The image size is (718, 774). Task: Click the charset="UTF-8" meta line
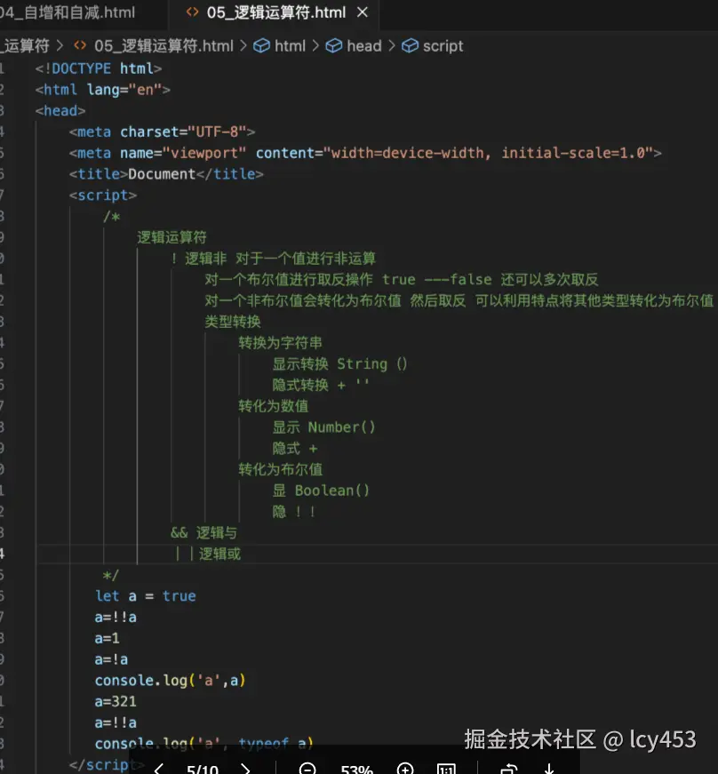pos(162,132)
